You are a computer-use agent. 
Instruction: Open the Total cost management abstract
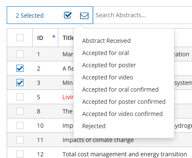[125, 154]
